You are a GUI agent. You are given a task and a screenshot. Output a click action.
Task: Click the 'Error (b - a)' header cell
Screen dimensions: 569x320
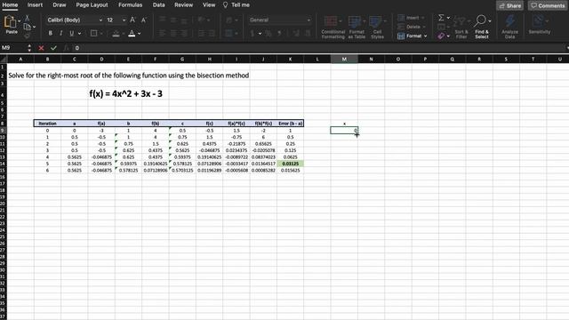(x=290, y=124)
